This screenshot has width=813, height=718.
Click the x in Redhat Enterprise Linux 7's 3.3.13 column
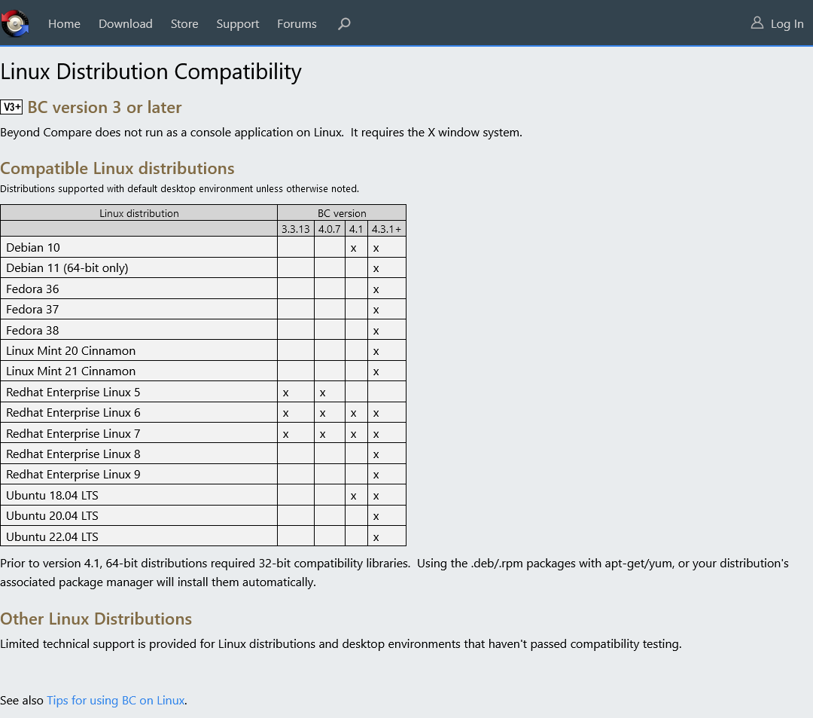pos(286,434)
